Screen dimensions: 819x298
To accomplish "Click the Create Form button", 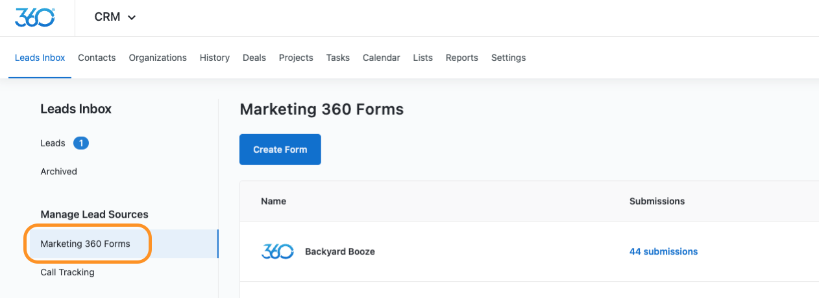I will click(x=280, y=150).
